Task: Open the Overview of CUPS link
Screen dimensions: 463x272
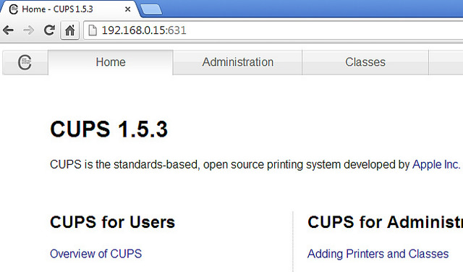Action: tap(95, 254)
